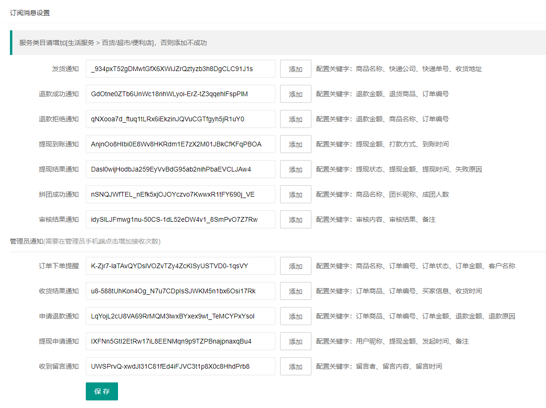The image size is (546, 408).
Task: Select the 提现到账通知 template ID field
Action: coord(180,144)
